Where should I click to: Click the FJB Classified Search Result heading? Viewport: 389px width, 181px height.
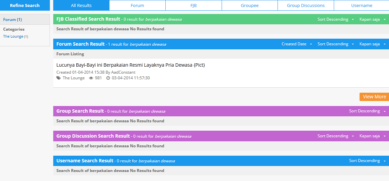88,19
